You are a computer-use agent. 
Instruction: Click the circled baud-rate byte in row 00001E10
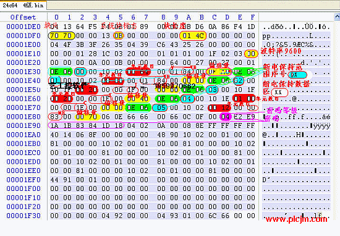pos(251,54)
